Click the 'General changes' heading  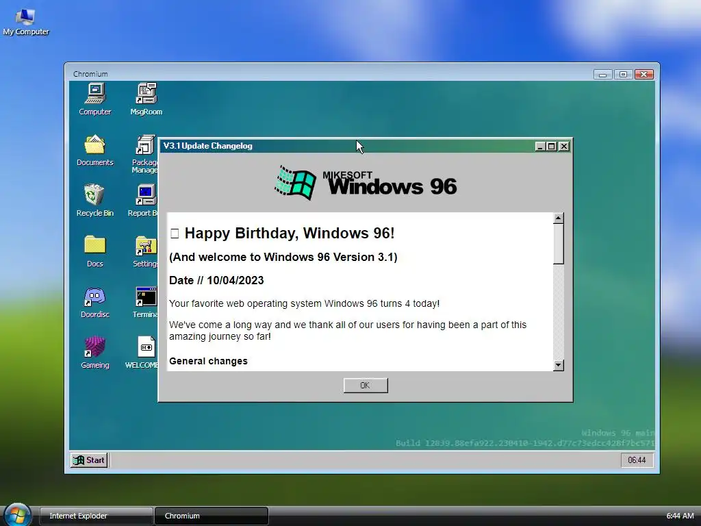(x=208, y=361)
